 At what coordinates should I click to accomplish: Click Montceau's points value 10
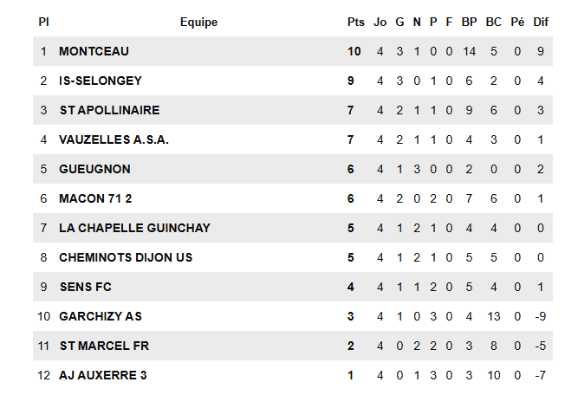tap(354, 51)
